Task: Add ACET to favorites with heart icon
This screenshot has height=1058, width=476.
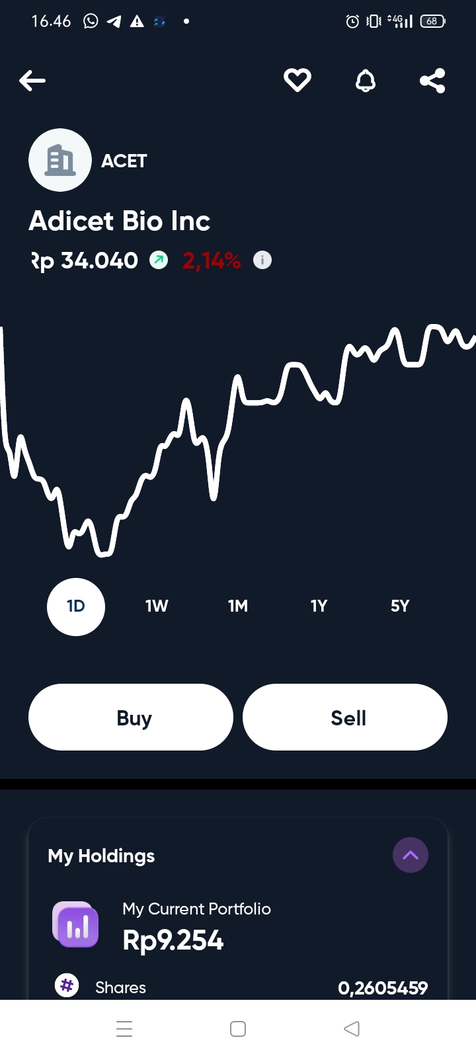Action: coord(297,80)
